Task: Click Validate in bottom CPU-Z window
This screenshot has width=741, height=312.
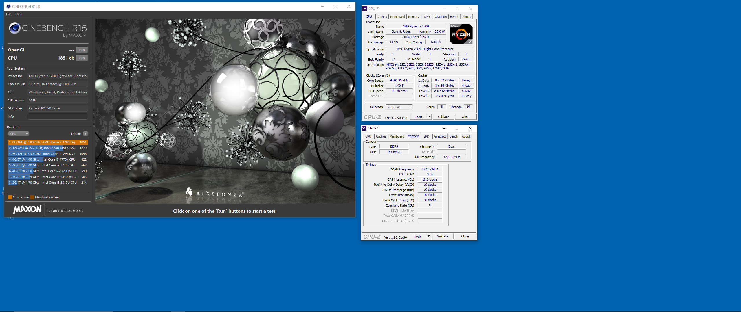Action: (x=443, y=236)
